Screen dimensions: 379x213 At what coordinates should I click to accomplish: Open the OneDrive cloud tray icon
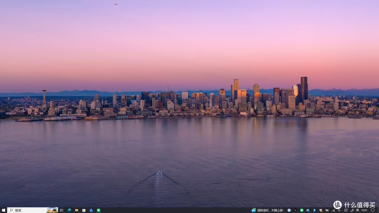point(308,210)
